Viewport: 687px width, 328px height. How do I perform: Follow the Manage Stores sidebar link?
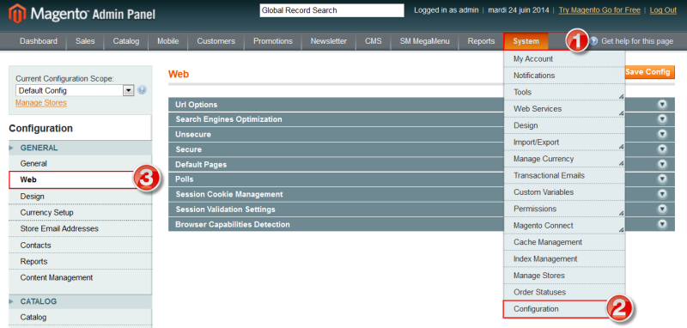(x=41, y=102)
